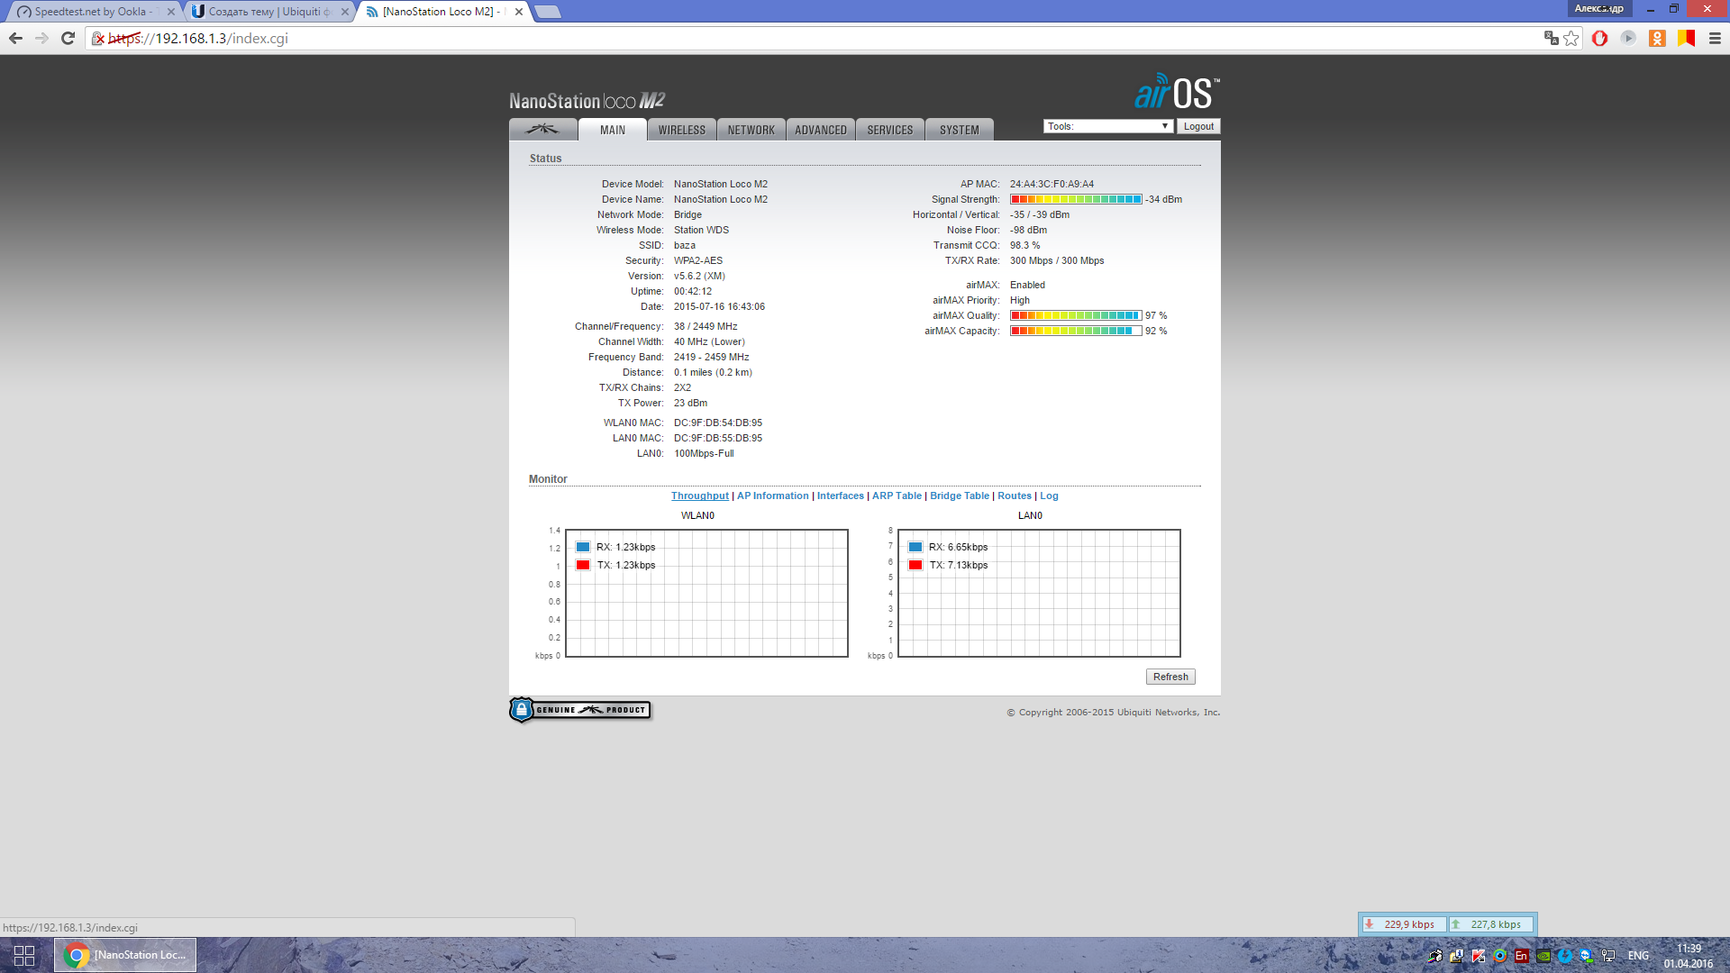Expand the Tools dropdown

(x=1108, y=126)
